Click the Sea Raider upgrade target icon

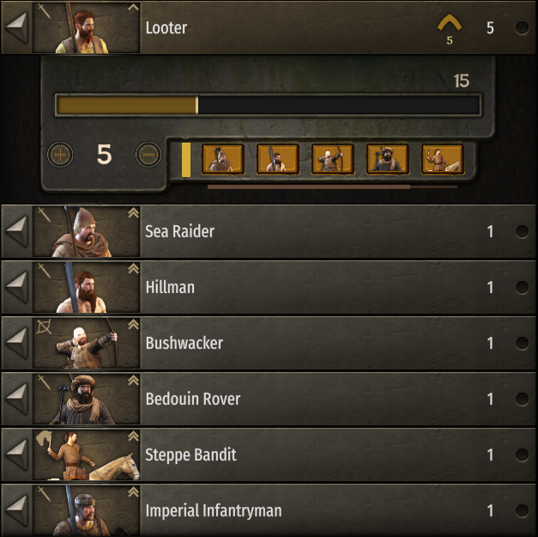223,159
